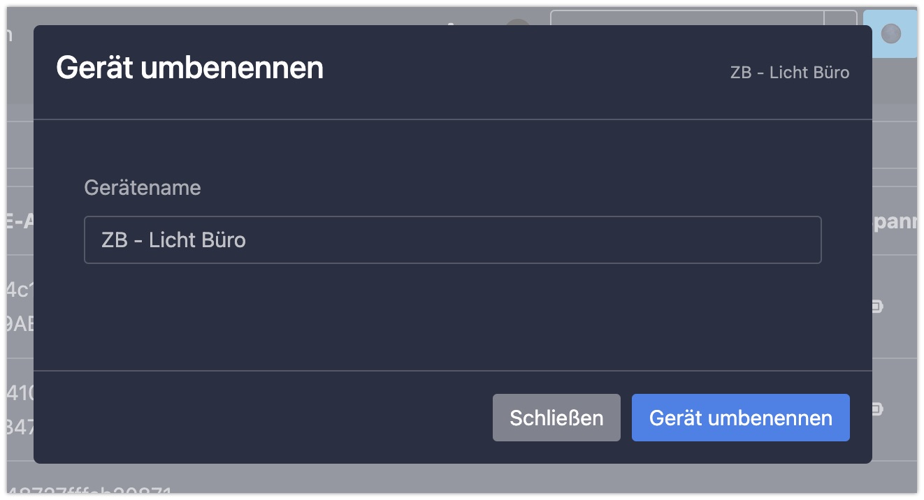Click the Gerätename label above the input

click(x=143, y=187)
